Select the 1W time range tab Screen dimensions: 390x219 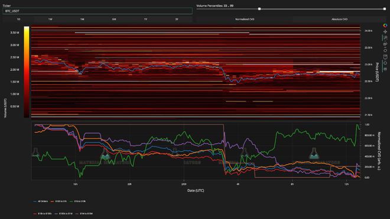click(x=50, y=19)
